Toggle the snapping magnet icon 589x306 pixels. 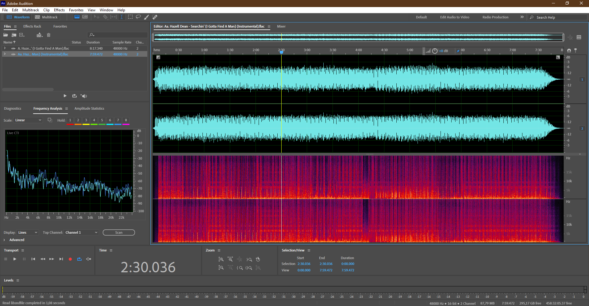point(569,50)
